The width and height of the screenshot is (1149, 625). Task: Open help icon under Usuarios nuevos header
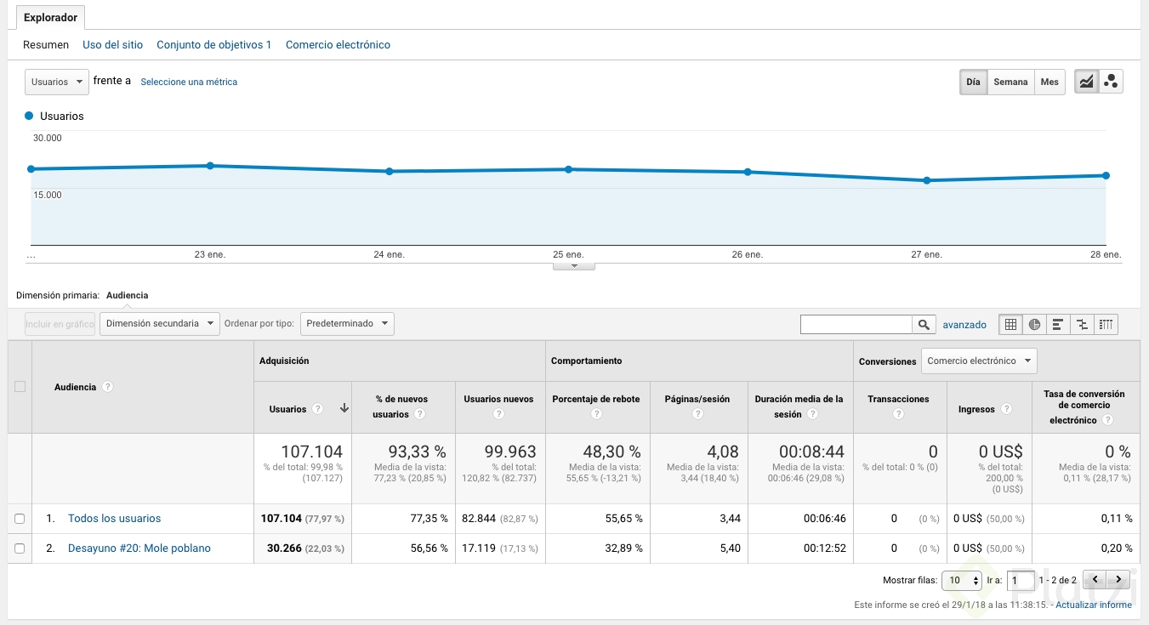pyautogui.click(x=498, y=414)
